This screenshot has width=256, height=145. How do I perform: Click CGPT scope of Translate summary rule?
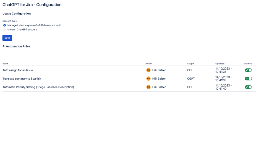point(191,79)
